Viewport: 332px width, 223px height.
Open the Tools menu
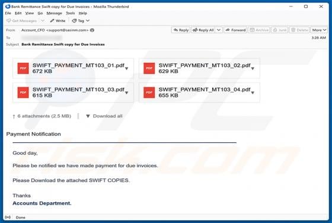[71, 13]
